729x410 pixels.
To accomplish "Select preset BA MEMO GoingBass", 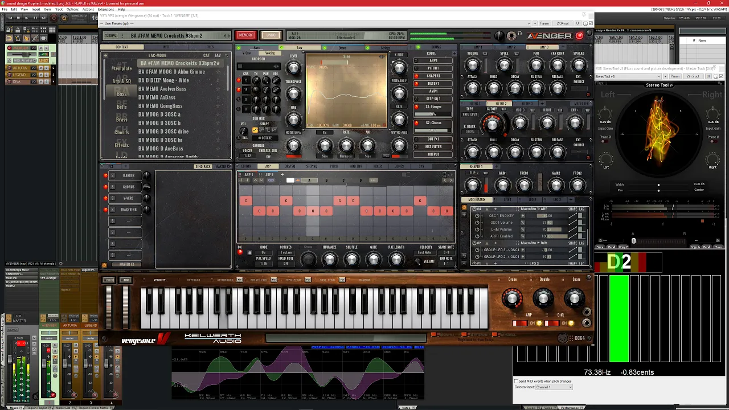I will pos(161,106).
